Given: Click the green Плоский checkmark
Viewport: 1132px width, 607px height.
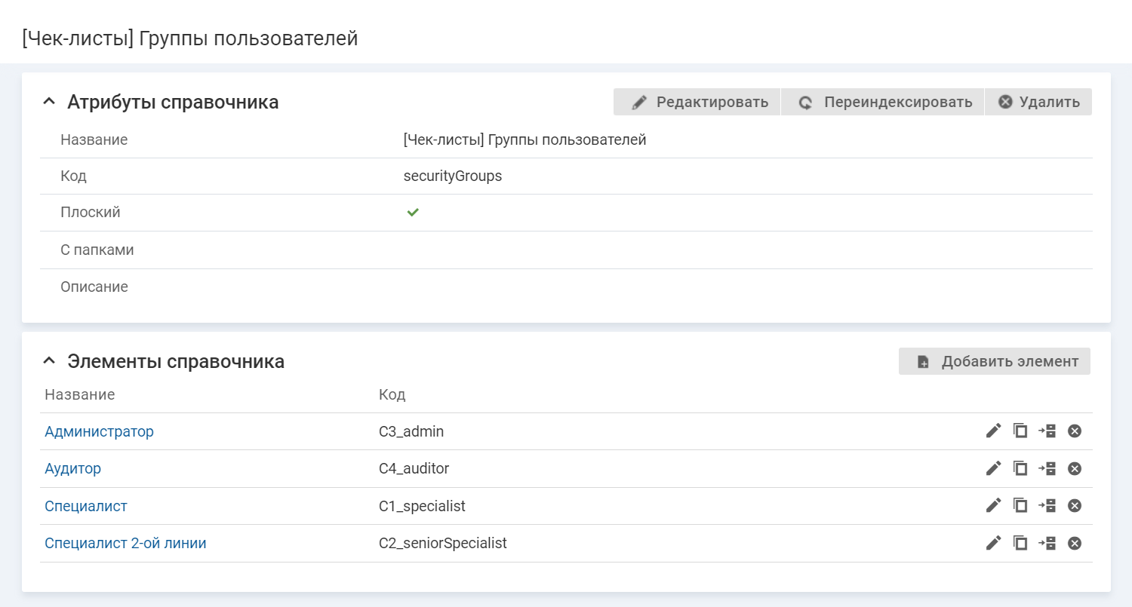Looking at the screenshot, I should 413,213.
